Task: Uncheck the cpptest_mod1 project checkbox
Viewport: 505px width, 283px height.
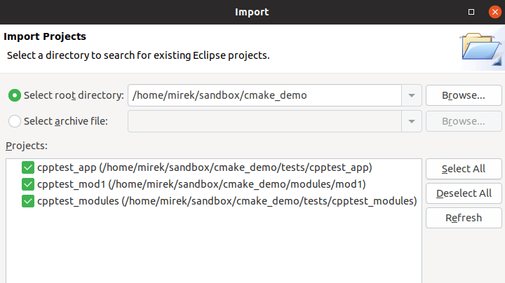Action: [28, 184]
